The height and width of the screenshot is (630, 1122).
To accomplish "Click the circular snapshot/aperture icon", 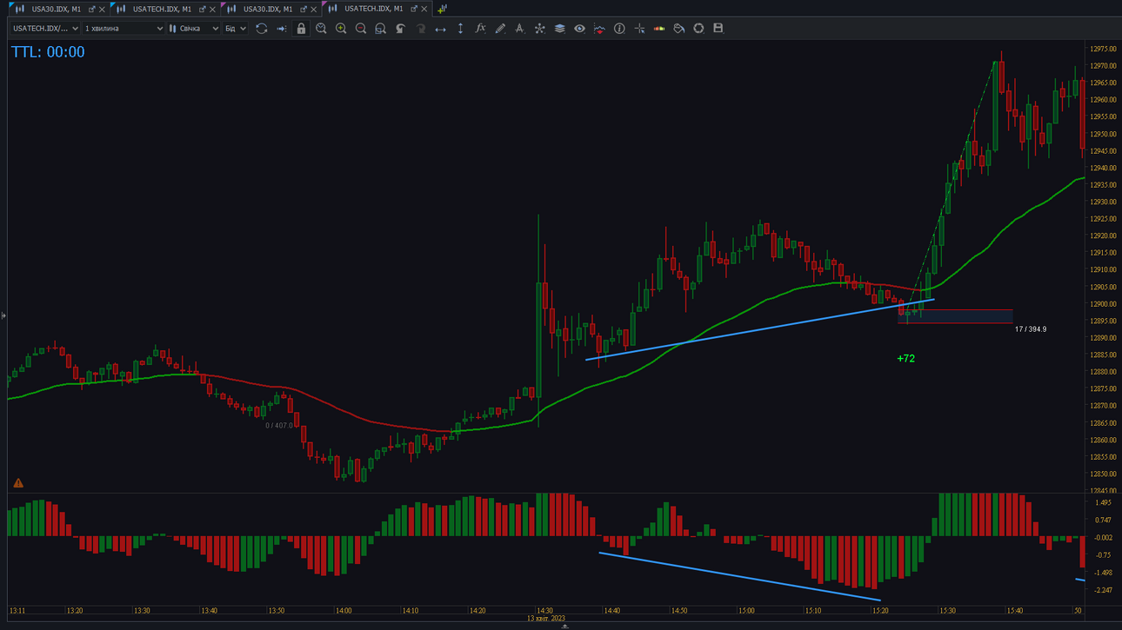I will pos(698,29).
